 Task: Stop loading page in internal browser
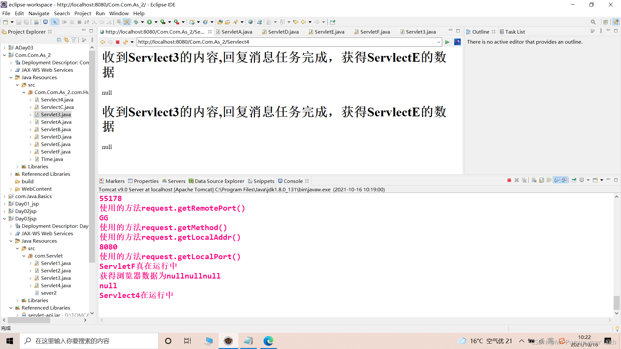(118, 42)
